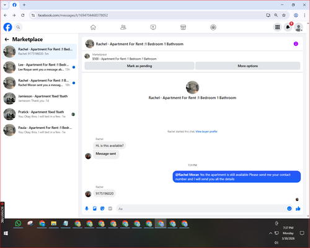Open the Facebook search magnifier

(19, 27)
